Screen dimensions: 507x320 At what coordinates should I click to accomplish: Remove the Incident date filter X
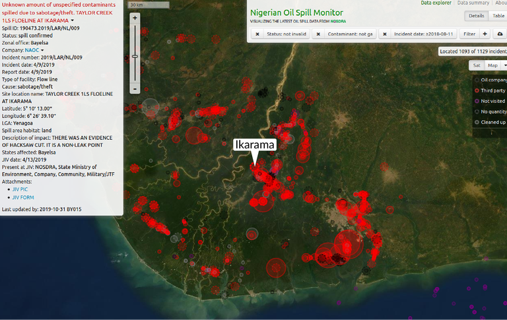[x=384, y=34]
